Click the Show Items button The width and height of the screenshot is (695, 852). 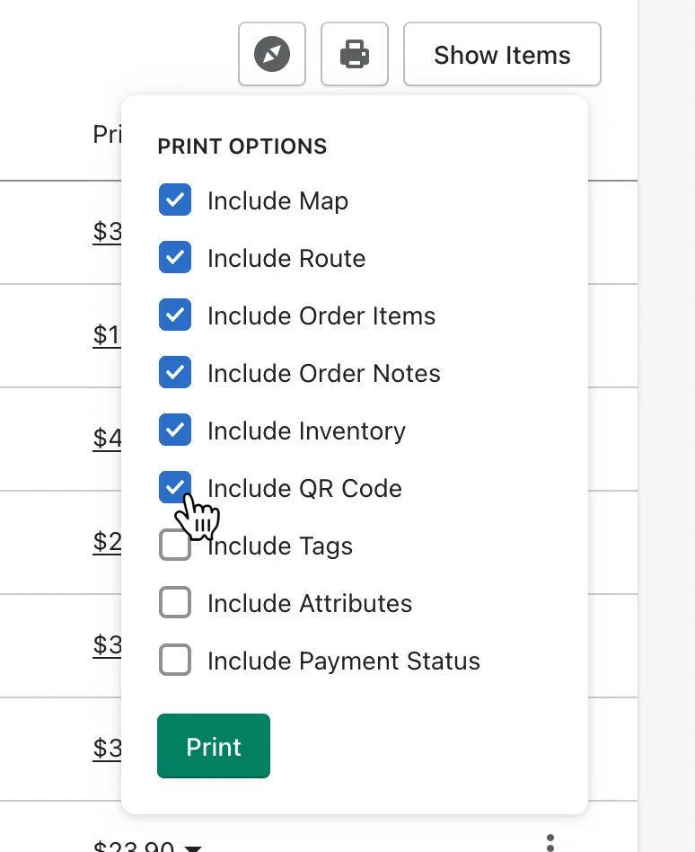pyautogui.click(x=502, y=54)
